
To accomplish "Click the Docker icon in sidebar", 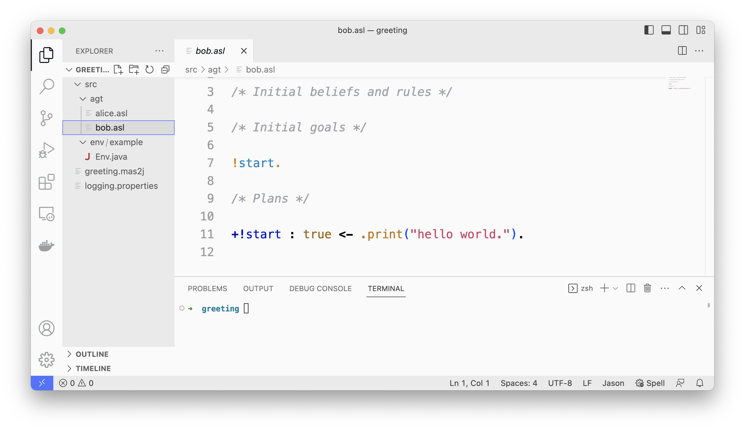I will tap(47, 245).
